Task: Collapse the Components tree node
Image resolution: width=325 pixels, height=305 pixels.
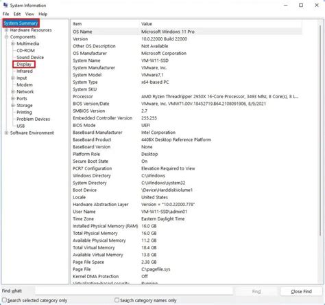Action: click(x=7, y=37)
